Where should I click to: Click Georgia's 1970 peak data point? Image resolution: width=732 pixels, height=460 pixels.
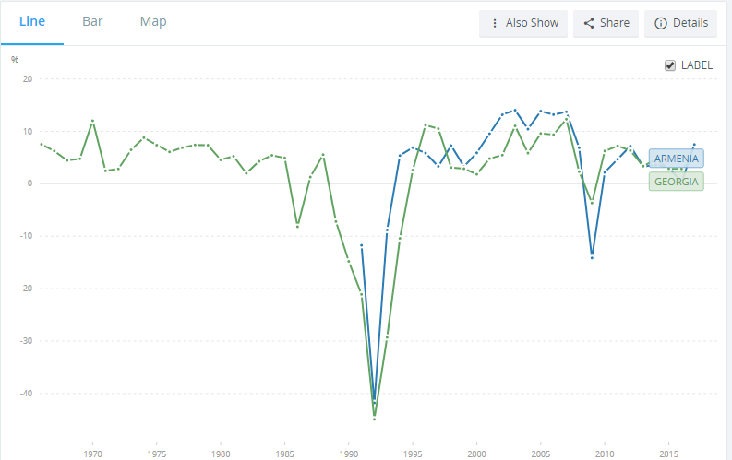[92, 121]
